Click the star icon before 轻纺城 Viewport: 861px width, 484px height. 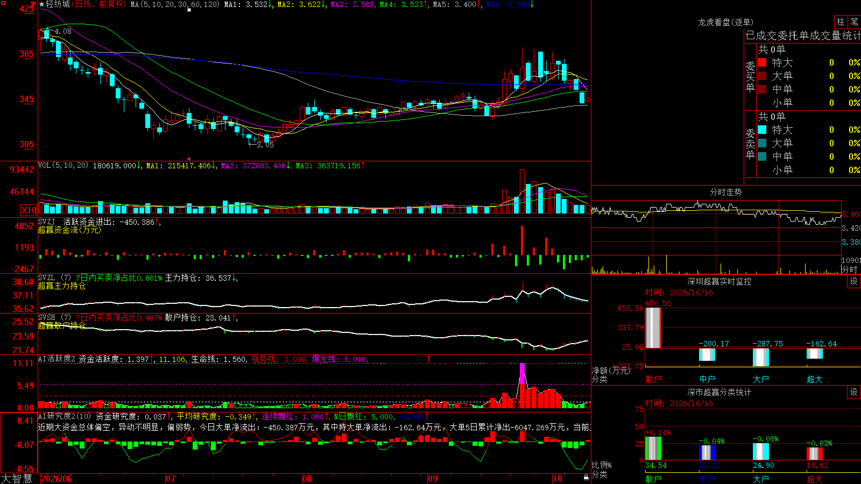[41, 4]
